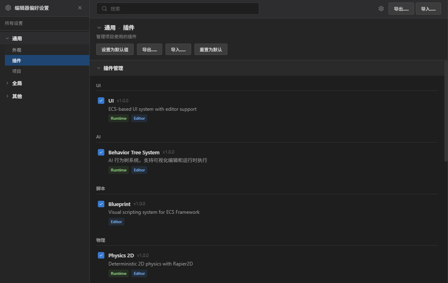Collapse the 通用 - 插件 page header
This screenshot has width=448, height=283.
pos(98,27)
